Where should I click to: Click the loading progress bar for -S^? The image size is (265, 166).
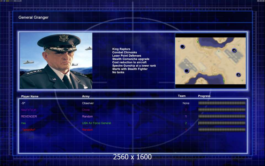tap(222, 103)
